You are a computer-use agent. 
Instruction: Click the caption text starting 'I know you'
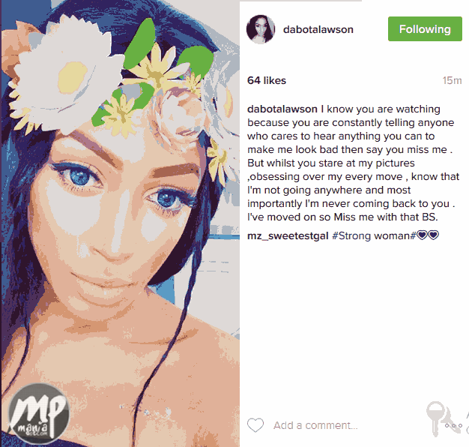click(352, 163)
